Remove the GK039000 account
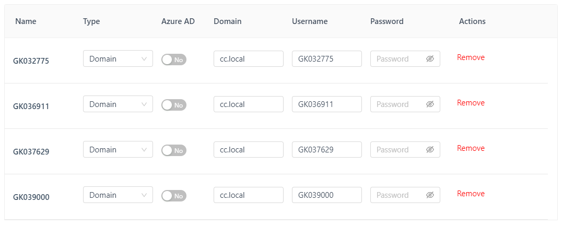563x226 pixels. (x=471, y=194)
